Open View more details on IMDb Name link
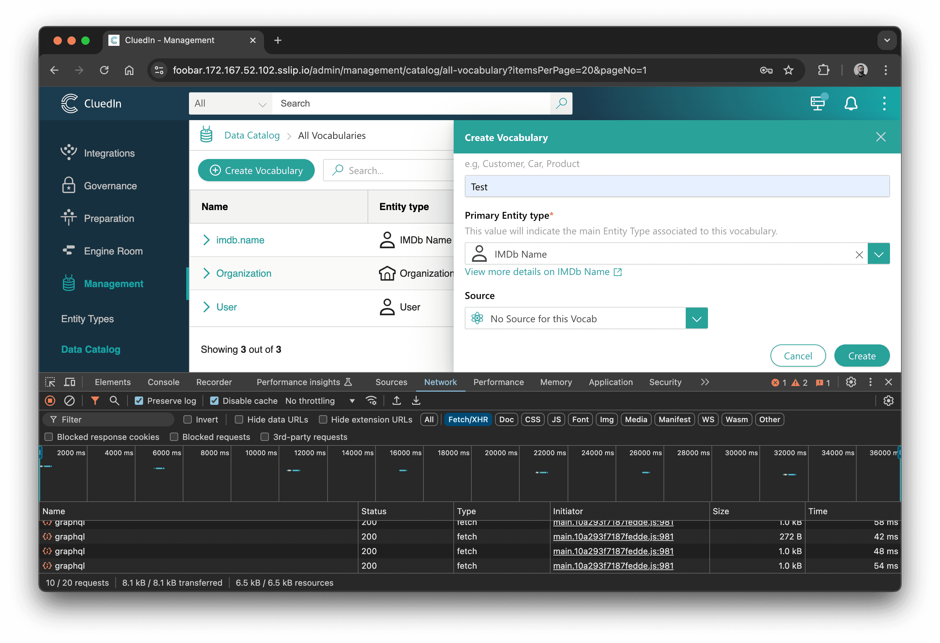The height and width of the screenshot is (643, 940). [x=543, y=272]
